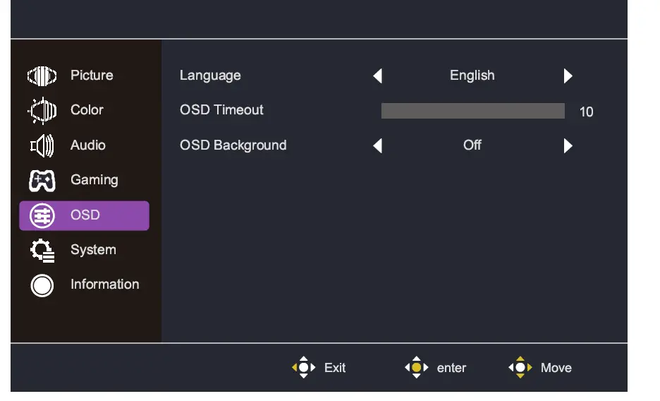The image size is (660, 401).
Task: Open the System menu
Action: coord(93,250)
